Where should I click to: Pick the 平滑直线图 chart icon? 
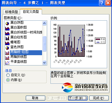point(7,63)
